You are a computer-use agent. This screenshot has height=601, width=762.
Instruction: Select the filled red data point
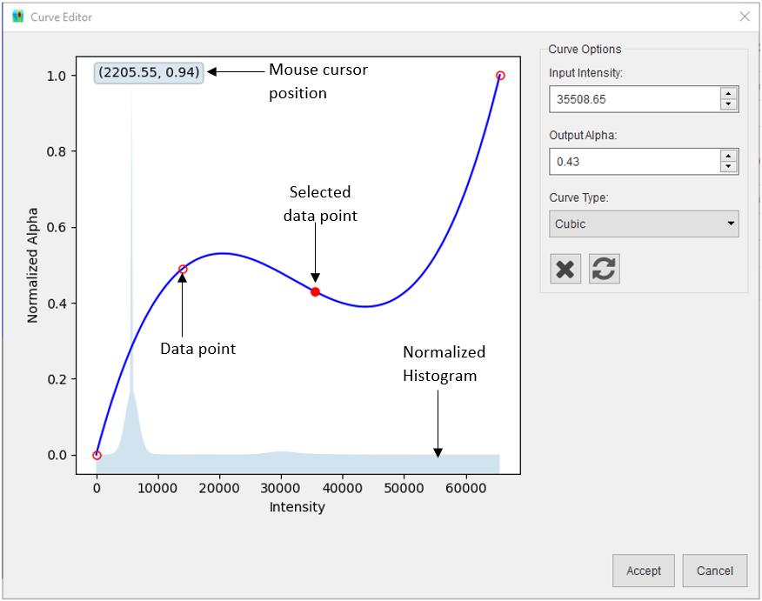click(x=316, y=292)
